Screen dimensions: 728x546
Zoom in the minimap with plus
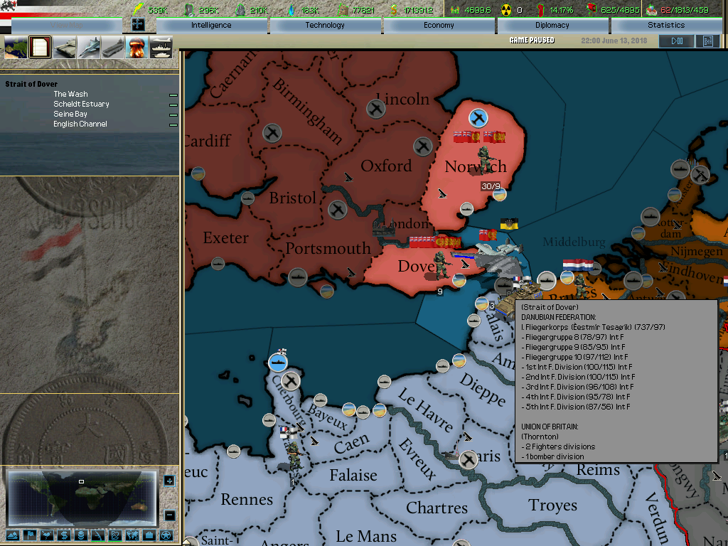[168, 481]
